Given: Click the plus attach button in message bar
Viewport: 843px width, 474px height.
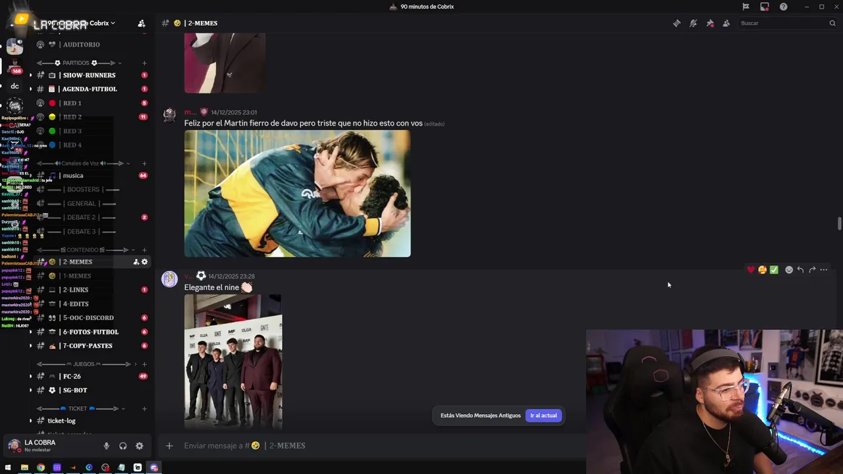Looking at the screenshot, I should 169,446.
